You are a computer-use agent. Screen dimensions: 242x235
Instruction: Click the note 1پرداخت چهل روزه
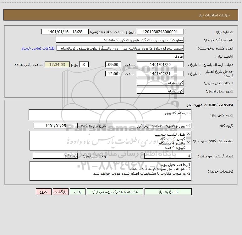pos(176,165)
